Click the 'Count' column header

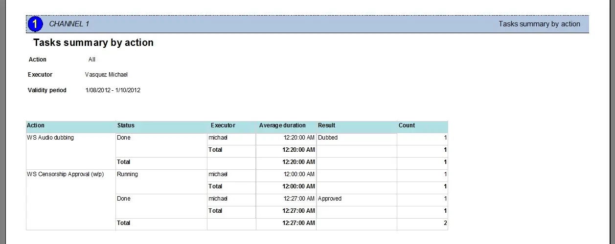pos(407,125)
